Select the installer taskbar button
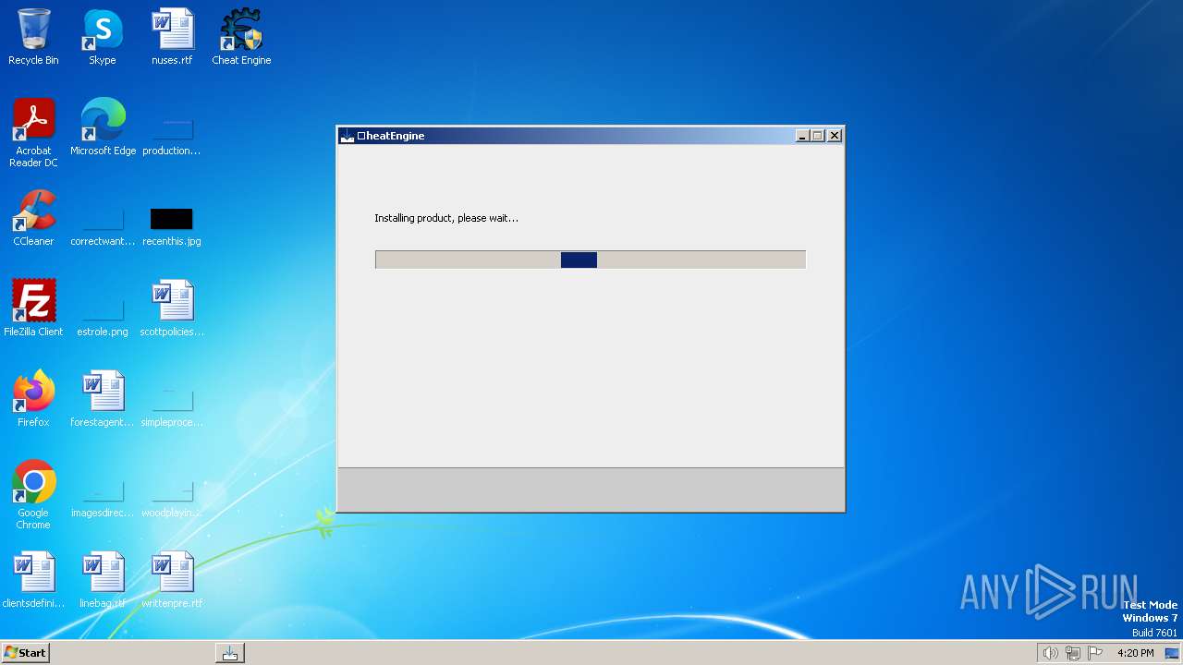The image size is (1183, 665). point(230,653)
